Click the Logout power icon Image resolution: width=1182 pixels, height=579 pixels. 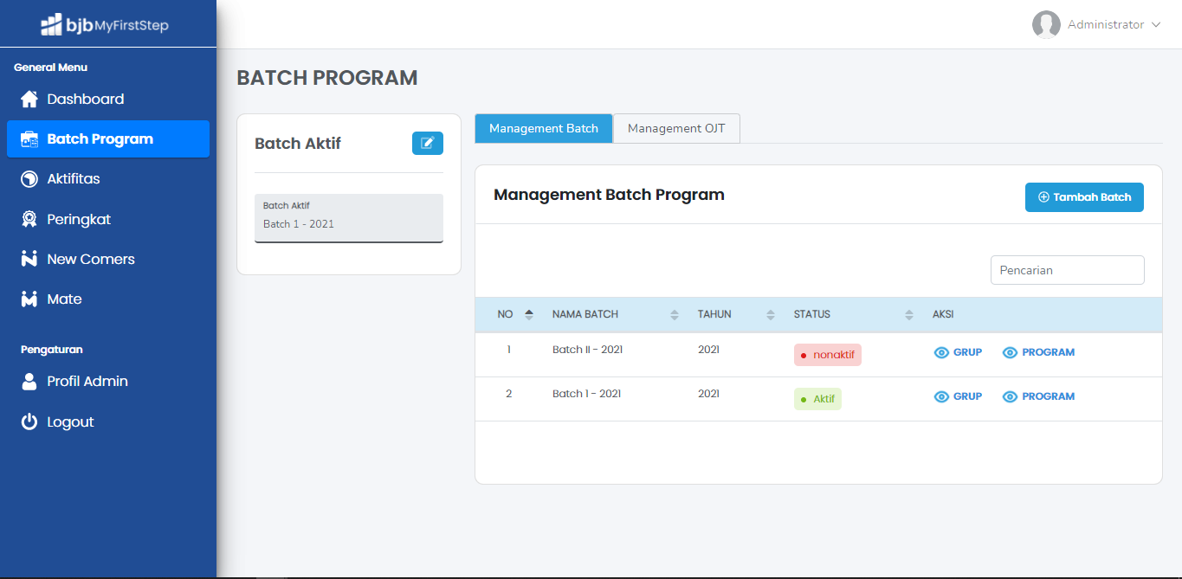[29, 422]
